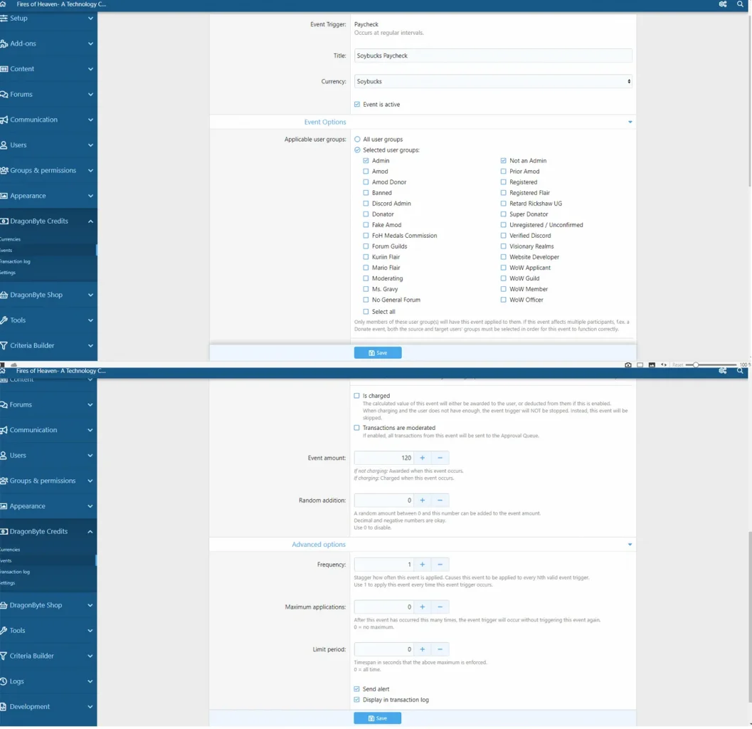Screen dimensions: 752x729
Task: Click the code arrows icon in middle toolbar
Action: coord(664,365)
